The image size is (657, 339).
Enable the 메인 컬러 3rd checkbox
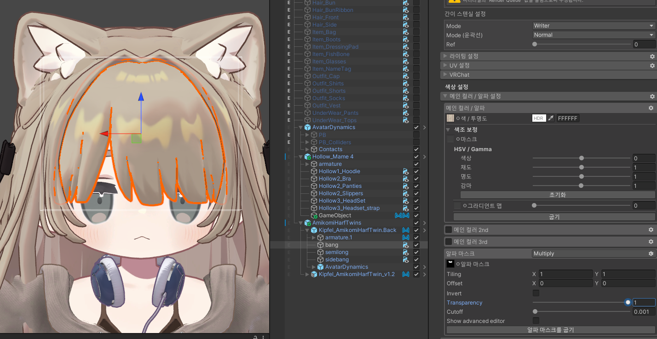(x=449, y=242)
